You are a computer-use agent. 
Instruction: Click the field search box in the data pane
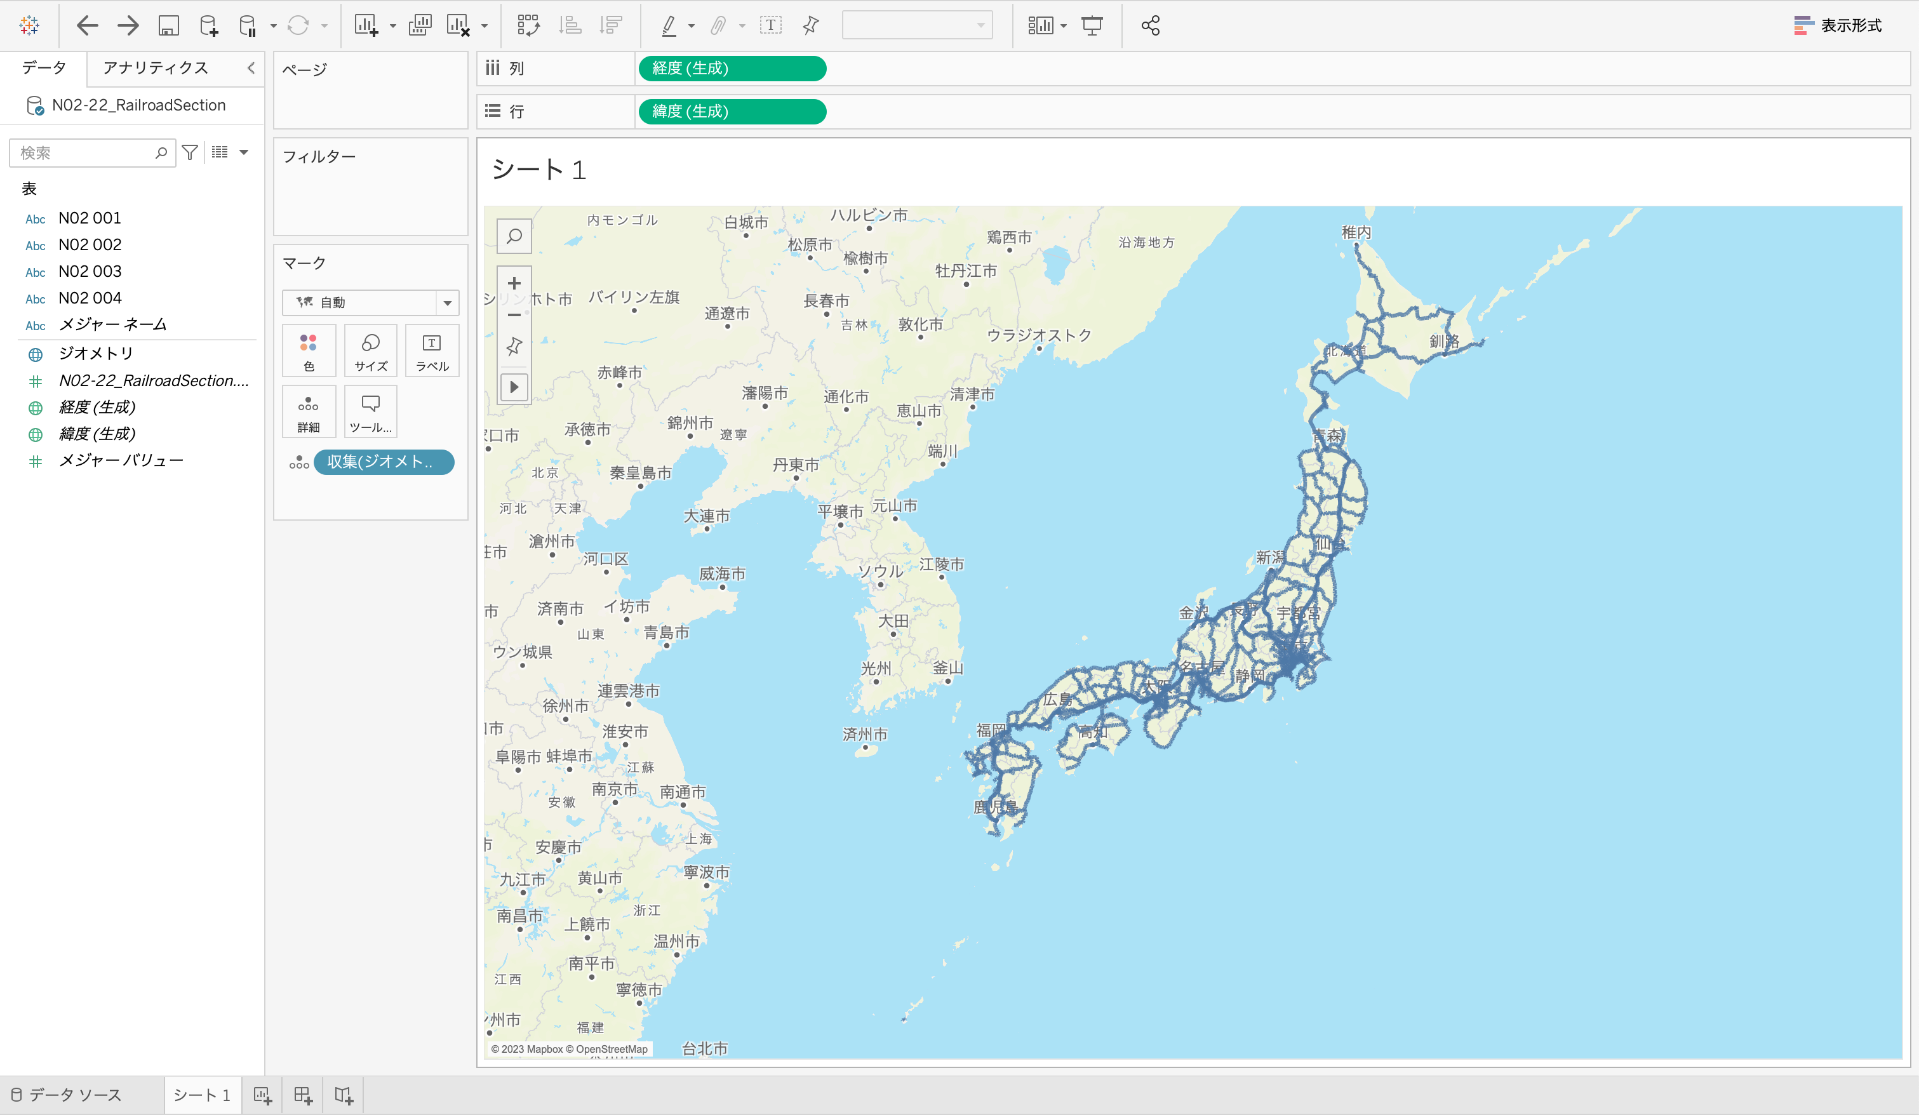coord(84,152)
